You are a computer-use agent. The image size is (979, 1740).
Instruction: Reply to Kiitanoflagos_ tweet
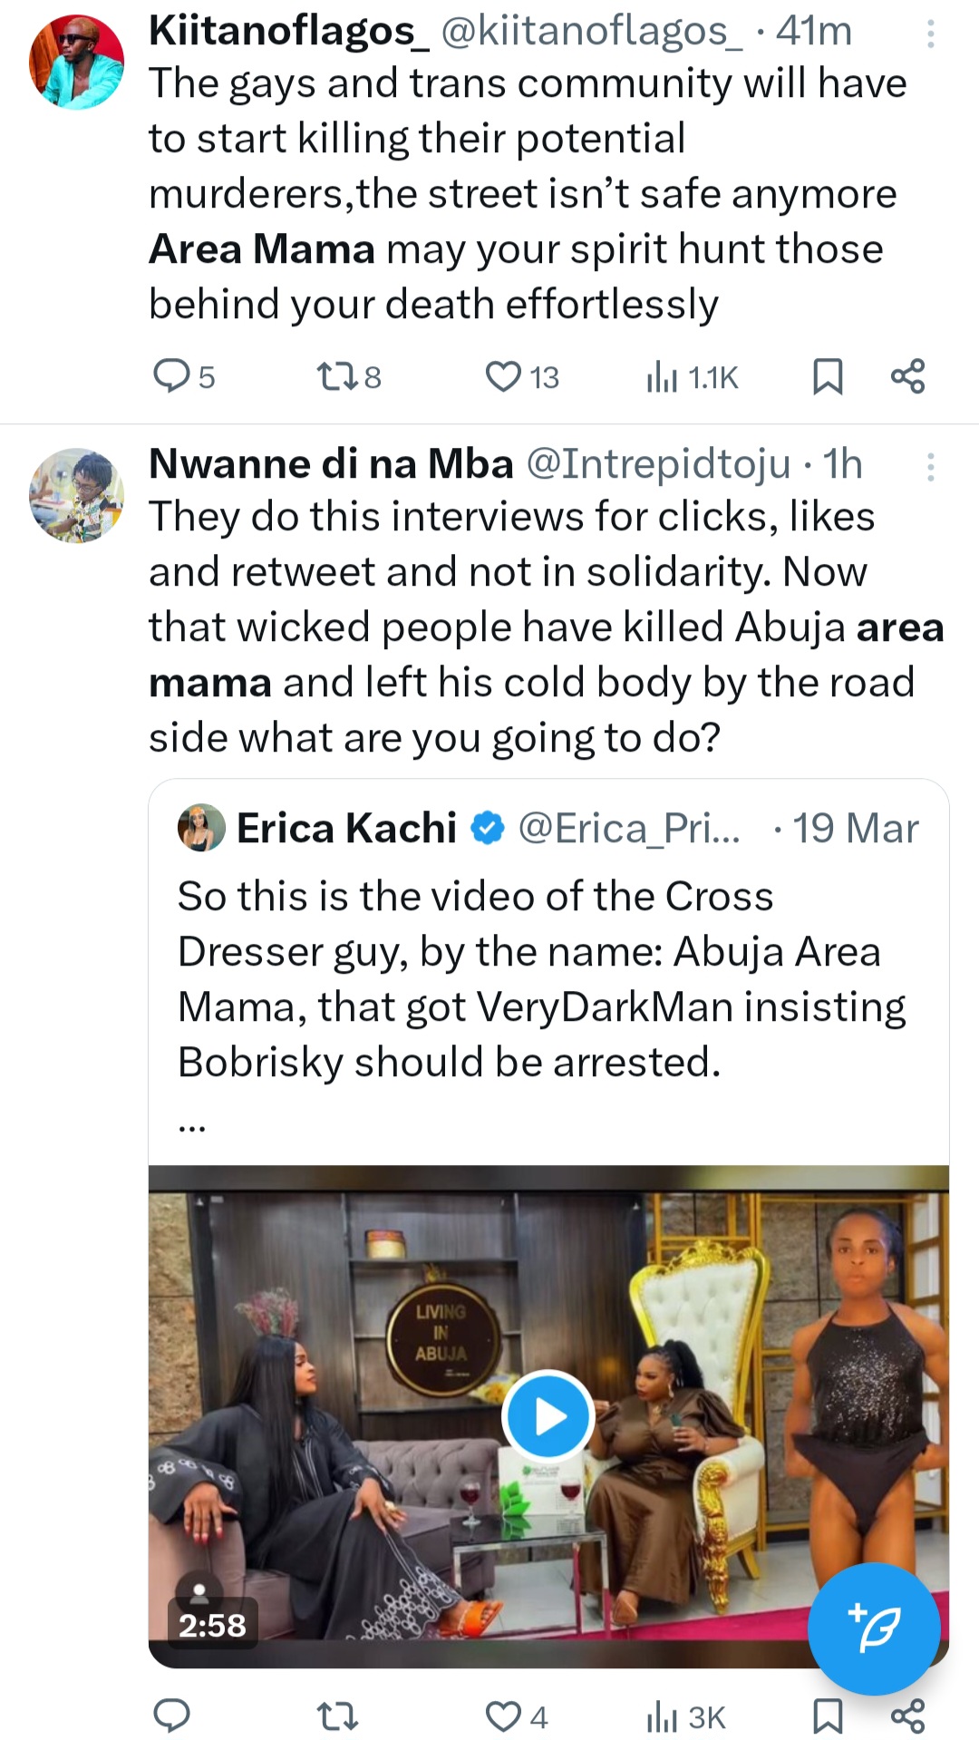click(170, 375)
